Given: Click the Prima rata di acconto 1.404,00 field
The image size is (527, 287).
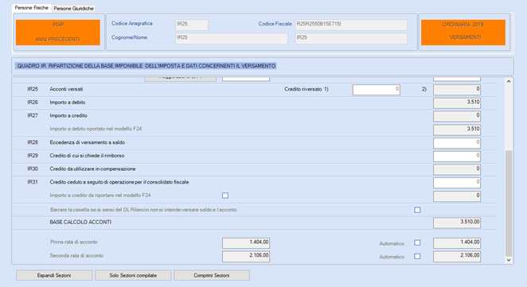Looking at the screenshot, I should point(246,242).
